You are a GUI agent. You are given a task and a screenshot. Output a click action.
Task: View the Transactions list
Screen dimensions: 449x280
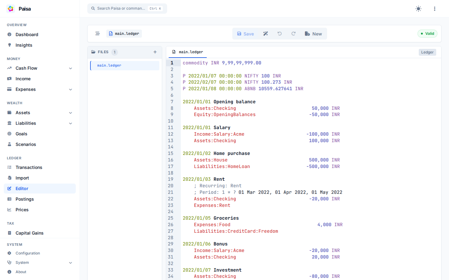(40, 167)
